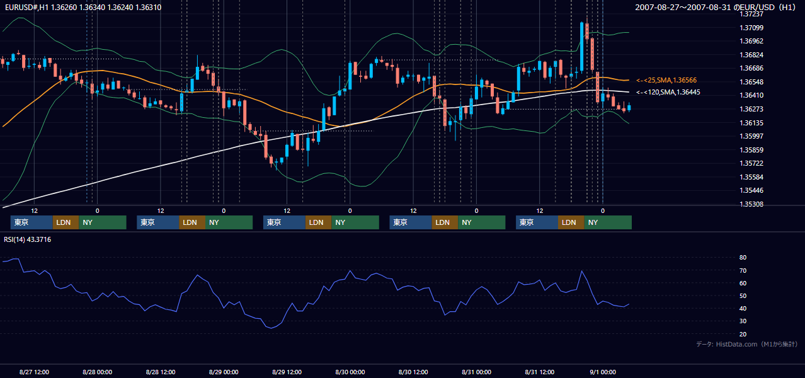The width and height of the screenshot is (805, 378).
Task: Click the 1.37099 price axis label
Action: coord(752,28)
